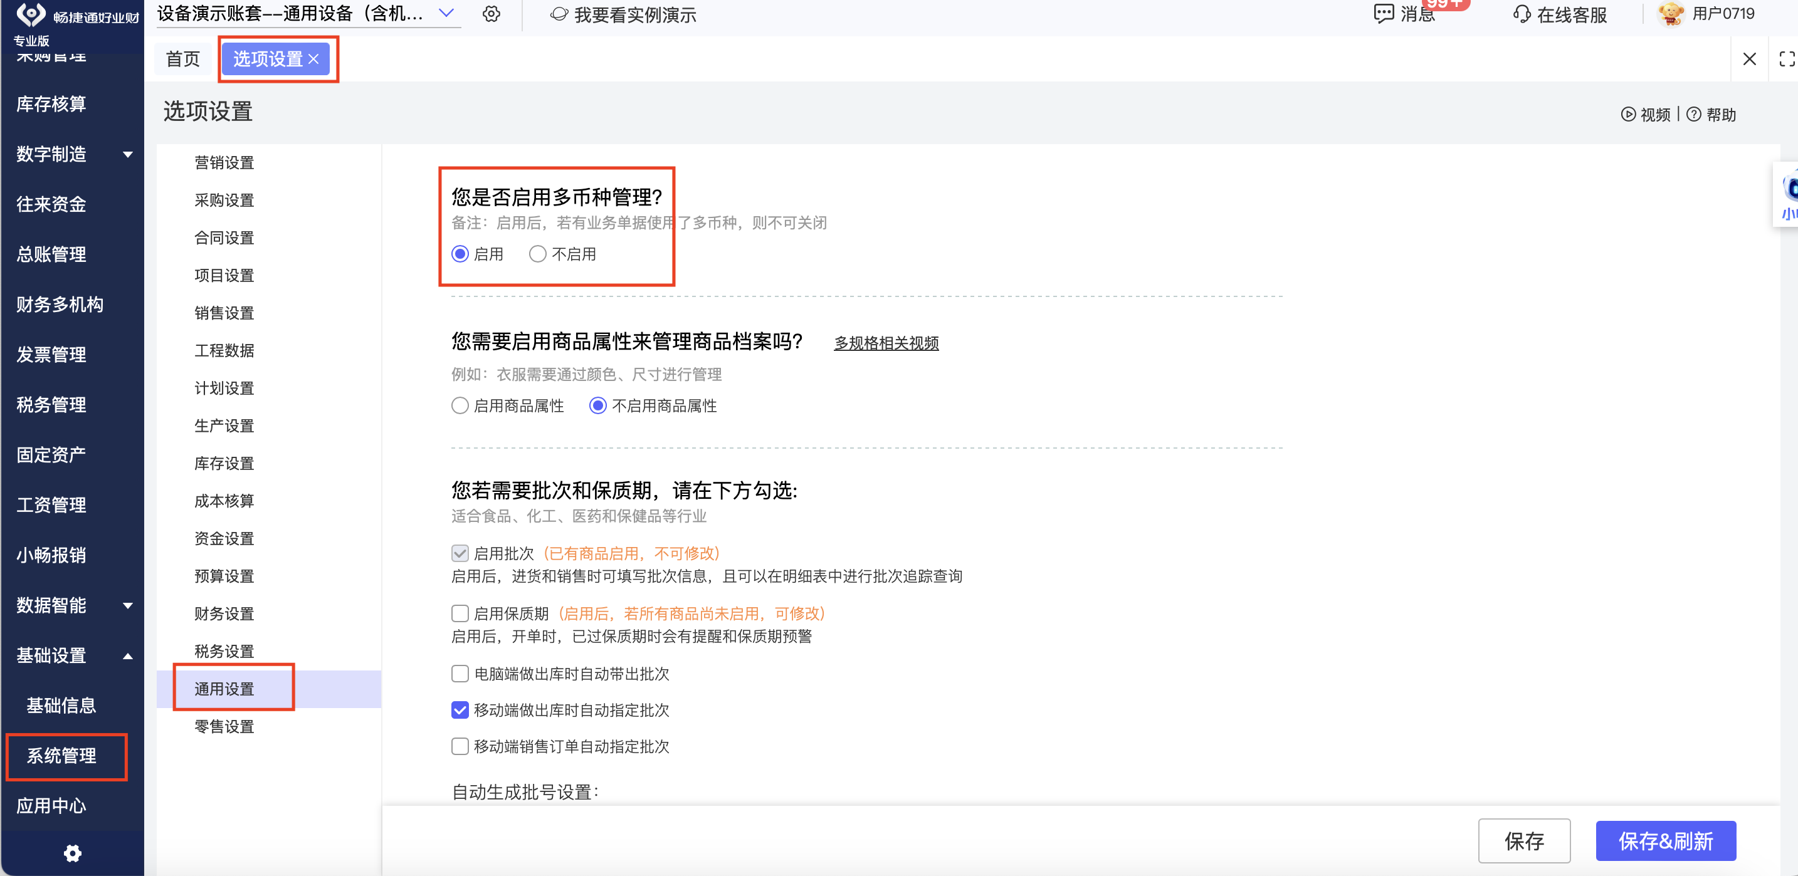This screenshot has height=876, width=1798.
Task: Open 预算设置 in settings list
Action: point(224,576)
